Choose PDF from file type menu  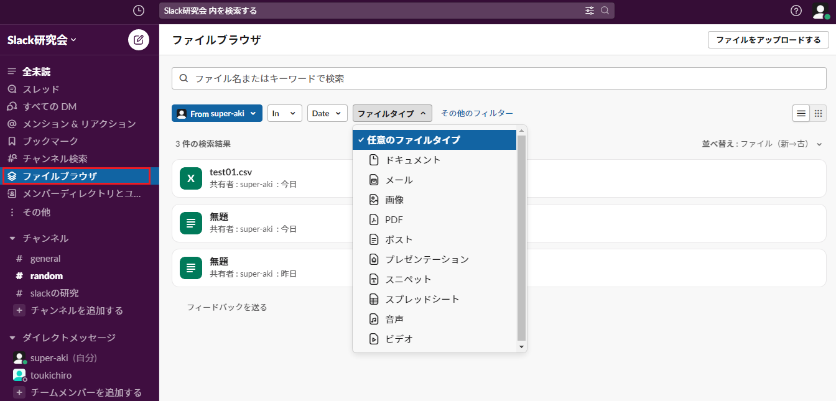394,219
